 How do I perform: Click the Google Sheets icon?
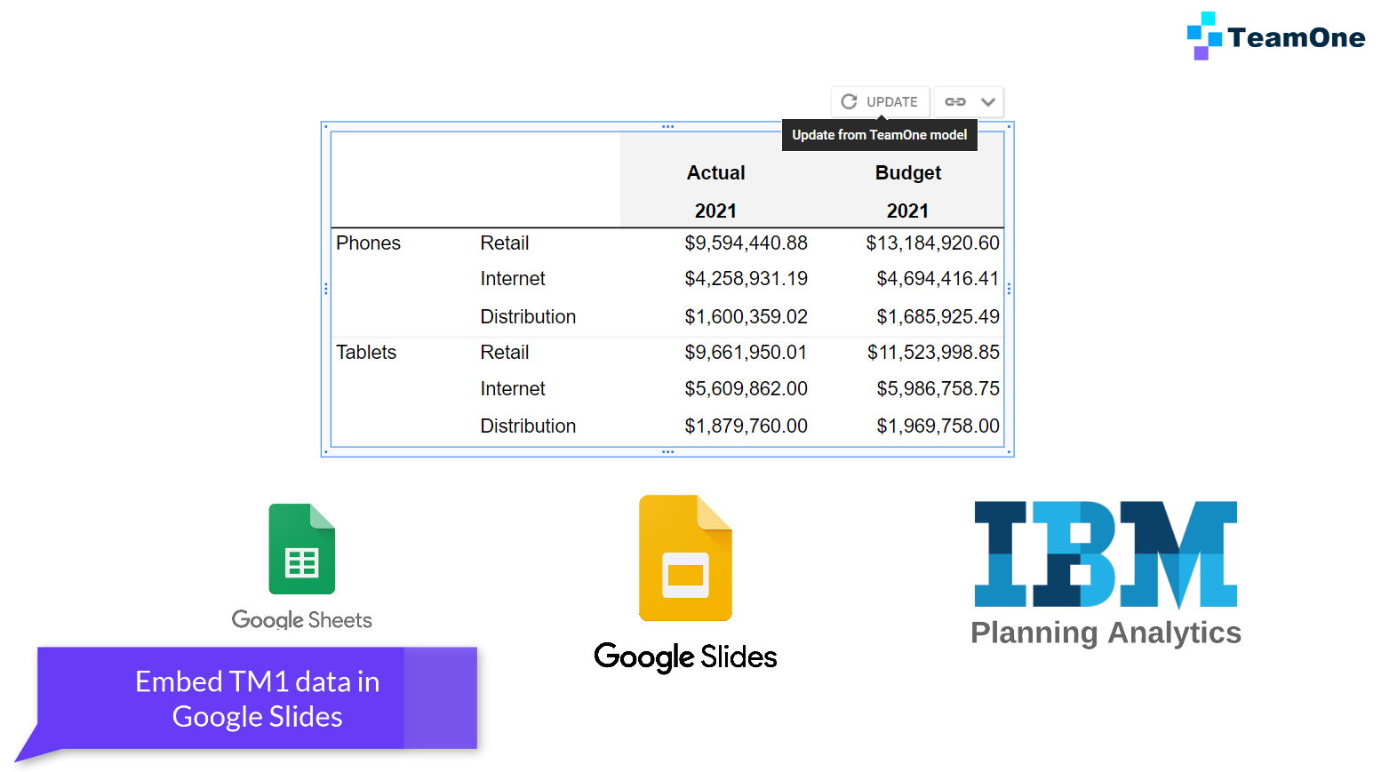[302, 549]
